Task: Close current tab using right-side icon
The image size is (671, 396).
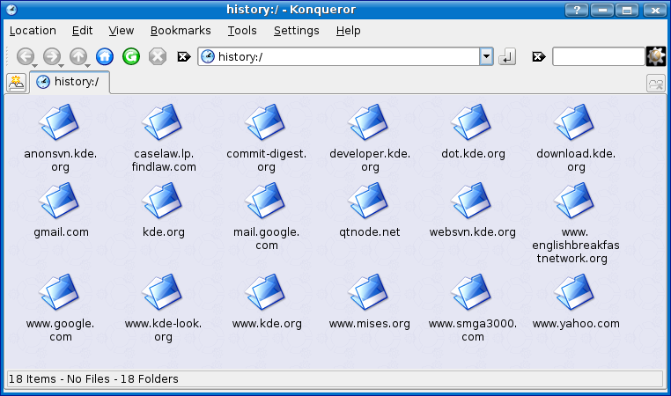Action: 656,84
